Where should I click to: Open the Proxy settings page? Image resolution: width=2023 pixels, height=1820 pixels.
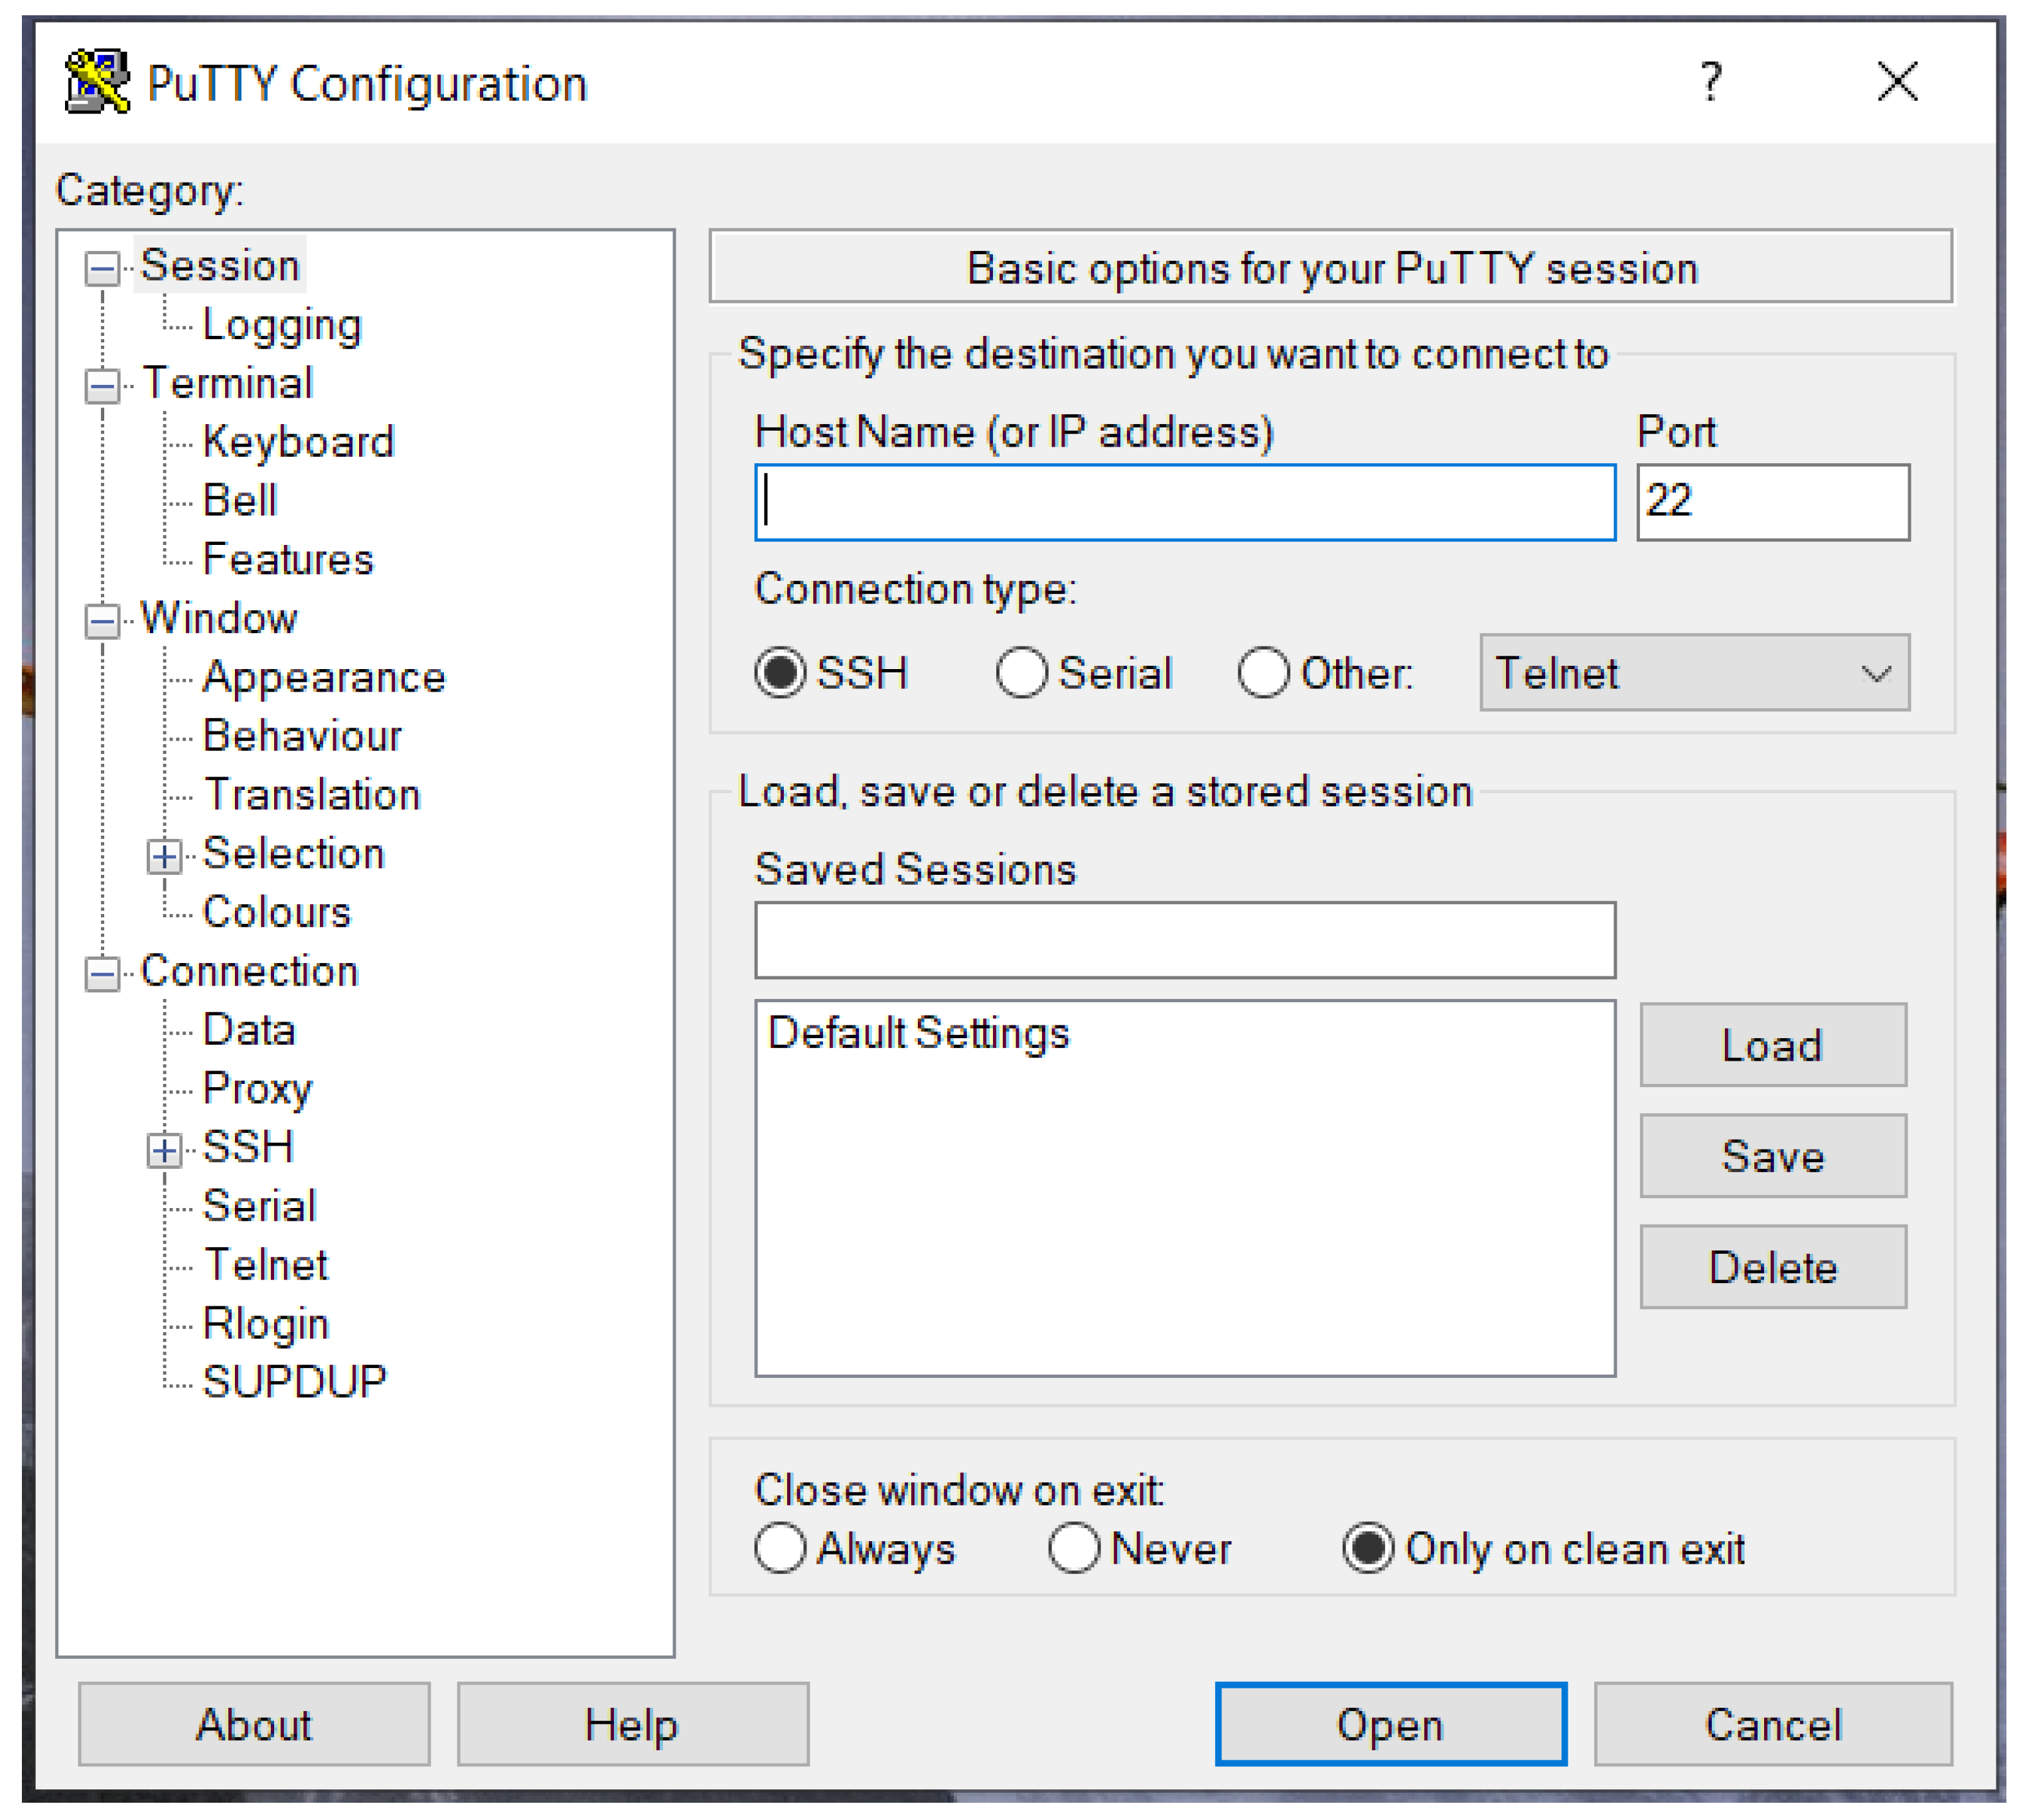click(x=256, y=1089)
